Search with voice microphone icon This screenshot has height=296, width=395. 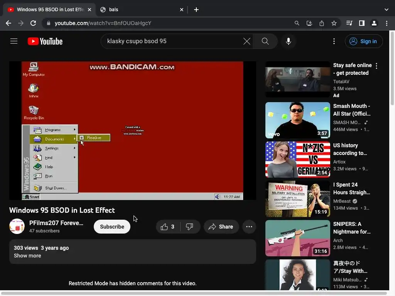coord(289,41)
